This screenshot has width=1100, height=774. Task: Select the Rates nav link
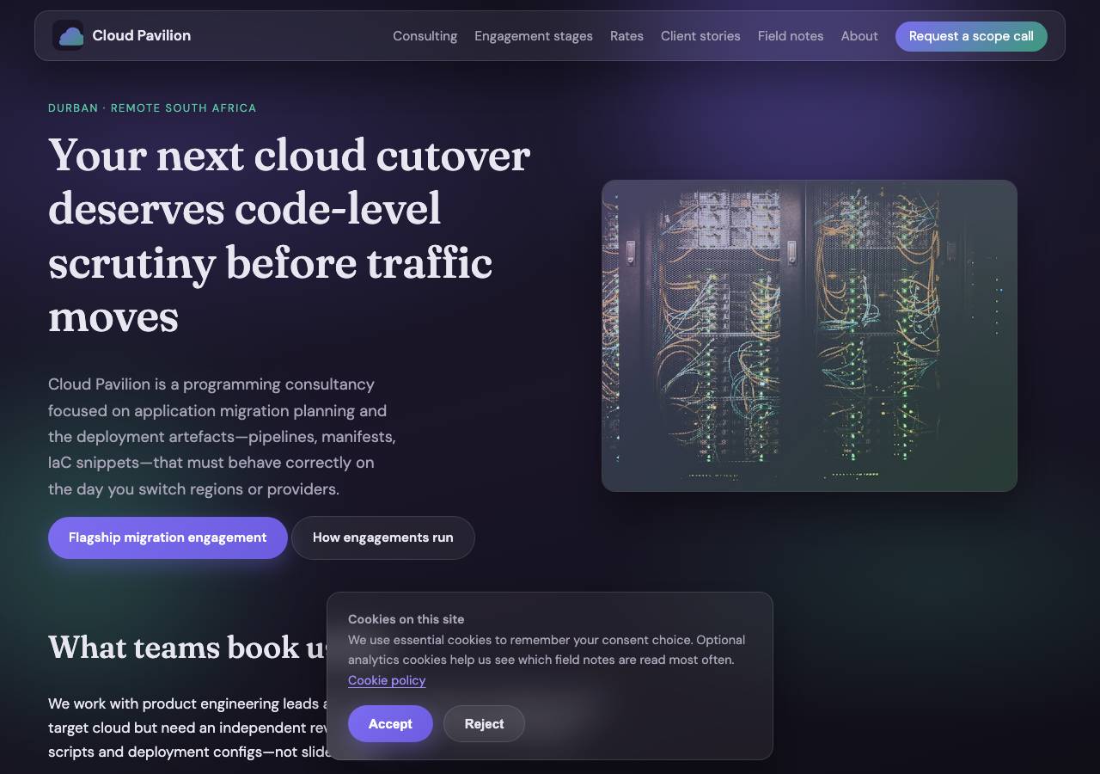point(626,36)
